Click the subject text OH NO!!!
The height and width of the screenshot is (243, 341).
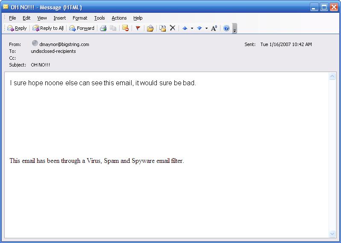coord(41,65)
